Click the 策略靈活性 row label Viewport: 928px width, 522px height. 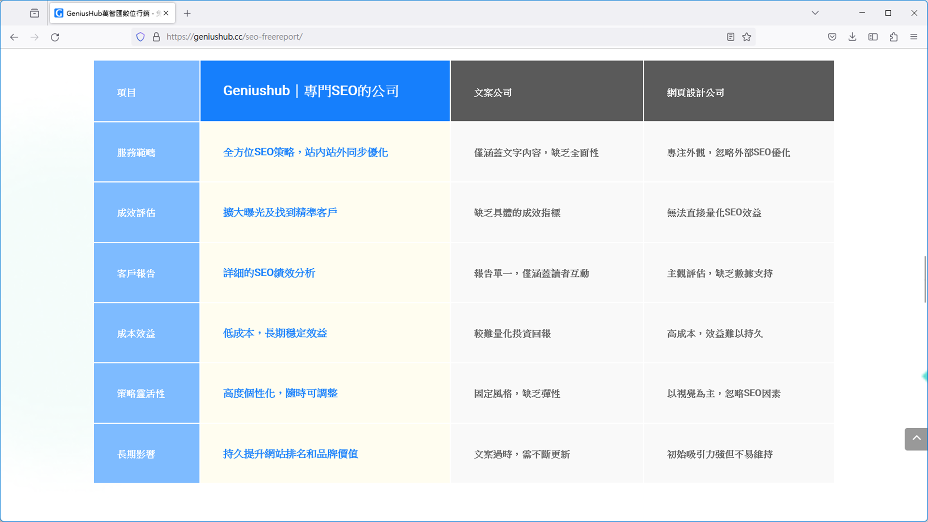pyautogui.click(x=146, y=393)
